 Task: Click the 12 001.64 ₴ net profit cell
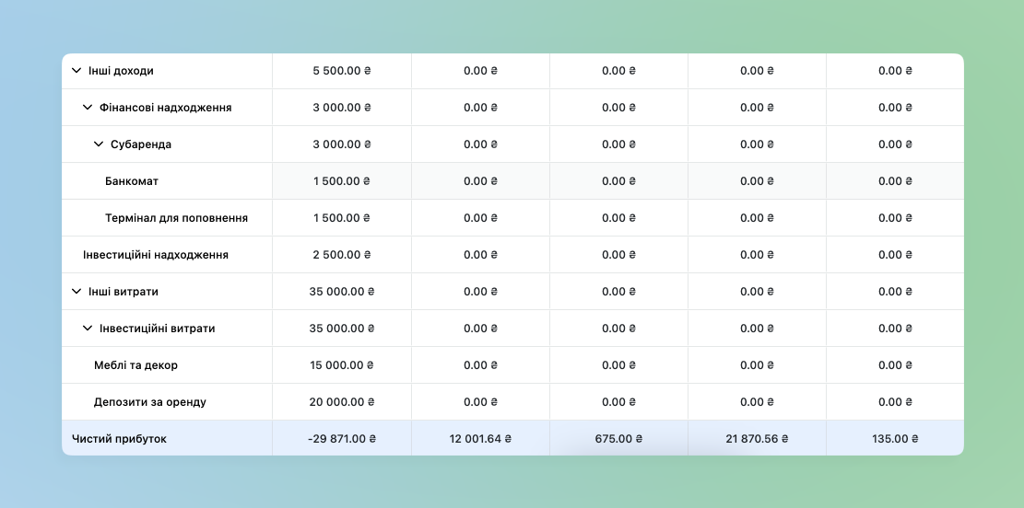coord(480,439)
